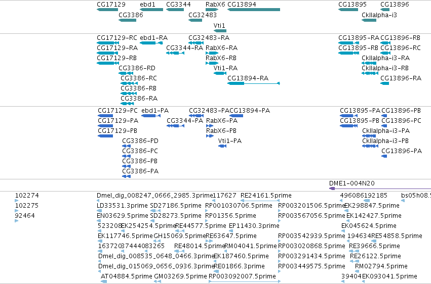Select EST RE54858.5prime
Screen dimensions: 431x284
coord(374,241)
